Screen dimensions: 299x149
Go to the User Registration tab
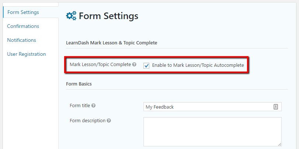(27, 54)
